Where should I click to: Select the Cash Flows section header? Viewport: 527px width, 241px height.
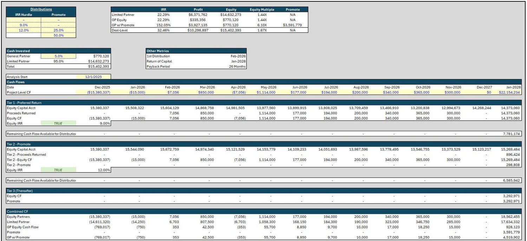(x=263, y=82)
